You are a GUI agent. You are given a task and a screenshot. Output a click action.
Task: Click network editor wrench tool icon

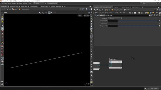(130, 13)
